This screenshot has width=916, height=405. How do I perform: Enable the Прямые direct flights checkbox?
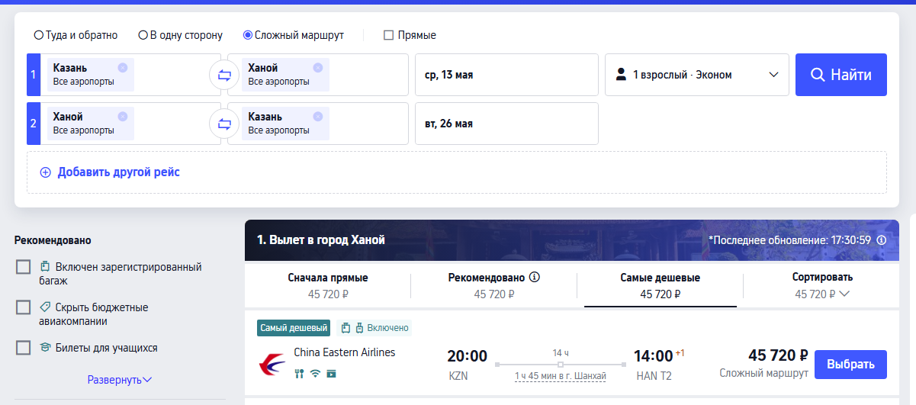[x=389, y=35]
